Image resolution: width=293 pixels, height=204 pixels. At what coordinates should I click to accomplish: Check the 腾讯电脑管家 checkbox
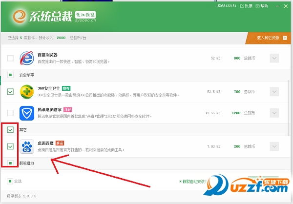click(10, 113)
